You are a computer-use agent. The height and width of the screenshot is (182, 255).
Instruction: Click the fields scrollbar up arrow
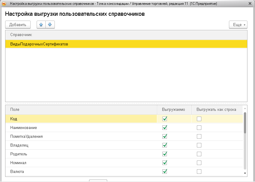[x=245, y=108]
